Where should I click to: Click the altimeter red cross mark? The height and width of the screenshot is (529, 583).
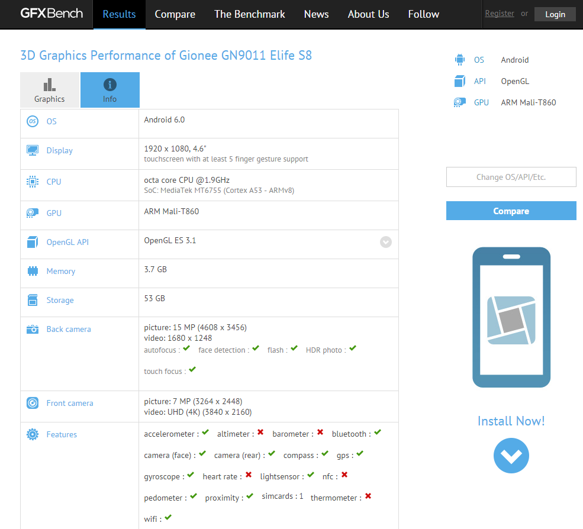[260, 432]
